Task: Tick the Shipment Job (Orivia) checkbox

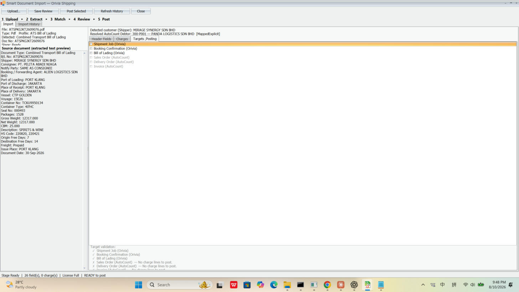Action: point(91,44)
